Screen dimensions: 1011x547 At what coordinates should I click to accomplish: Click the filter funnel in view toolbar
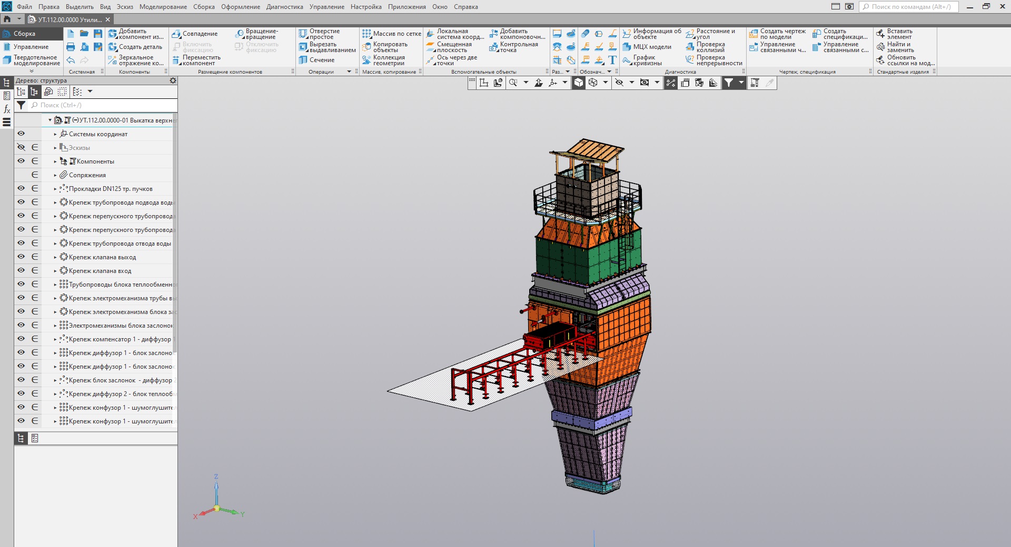pyautogui.click(x=728, y=83)
